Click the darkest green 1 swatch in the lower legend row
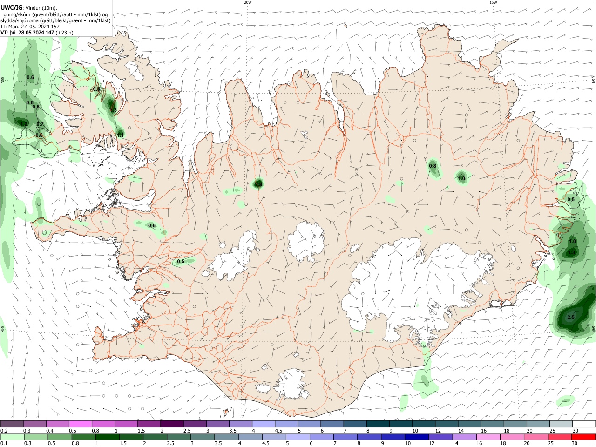The width and height of the screenshot is (596, 447). point(107,437)
